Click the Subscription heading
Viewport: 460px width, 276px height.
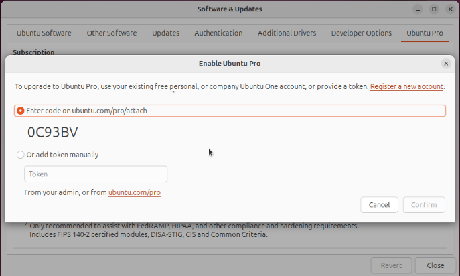(x=33, y=52)
